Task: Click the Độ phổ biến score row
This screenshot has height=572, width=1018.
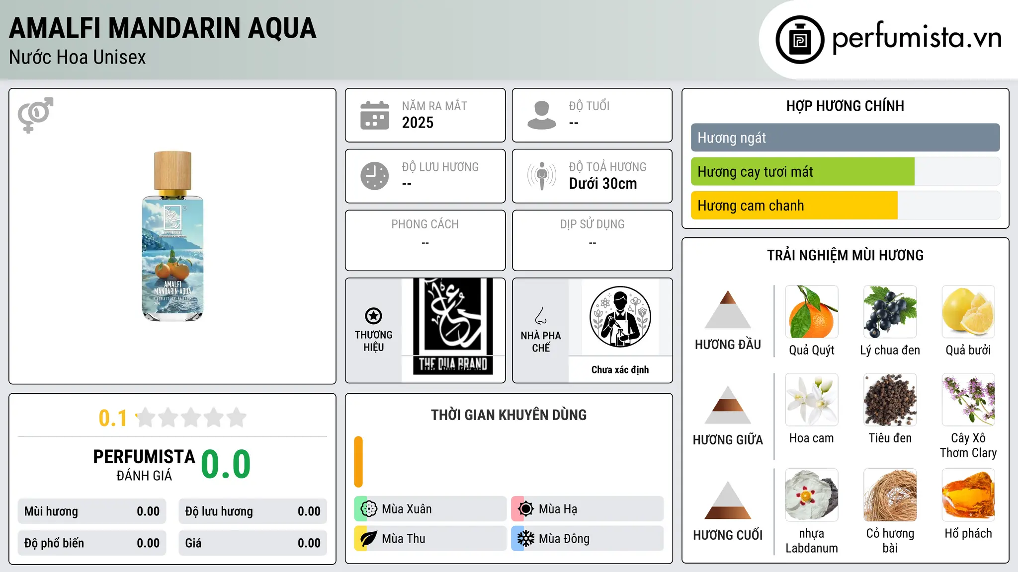Action: (x=92, y=543)
